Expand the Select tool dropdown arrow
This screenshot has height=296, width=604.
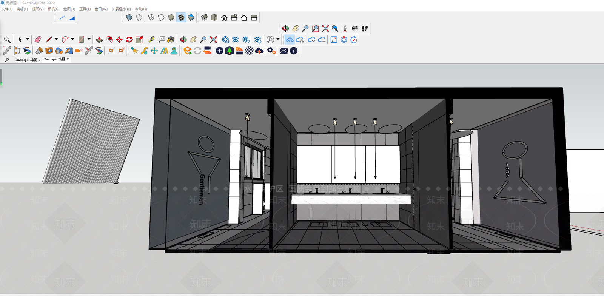click(x=28, y=39)
